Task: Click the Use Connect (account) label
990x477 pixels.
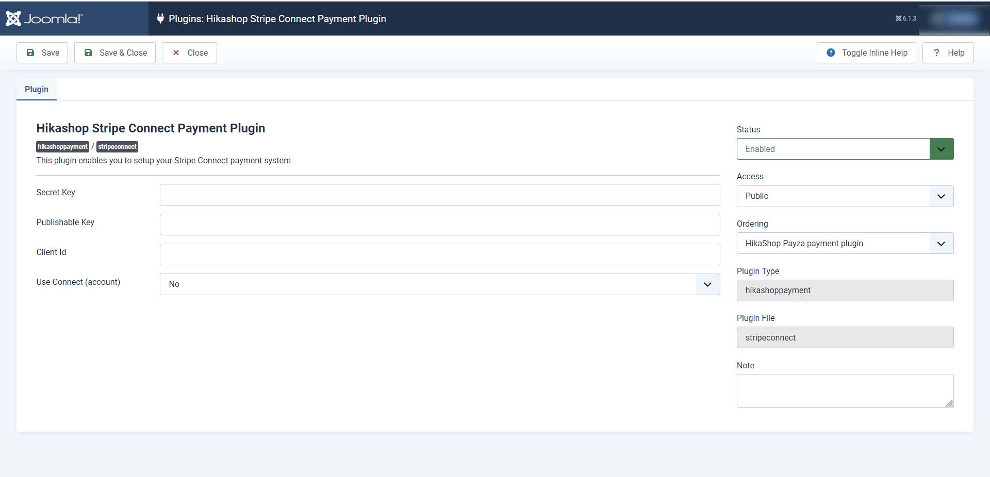Action: (78, 282)
